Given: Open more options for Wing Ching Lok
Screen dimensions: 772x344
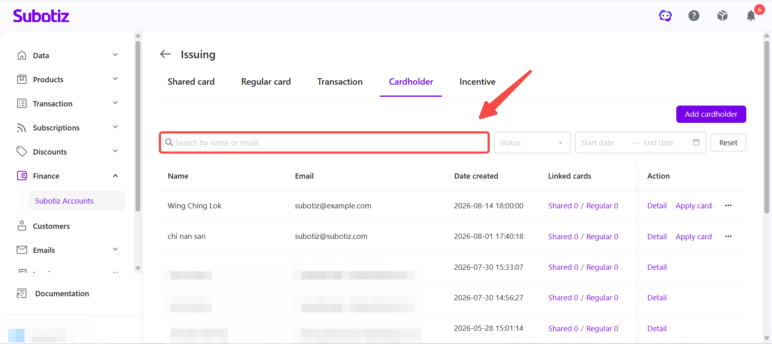Looking at the screenshot, I should tap(728, 206).
